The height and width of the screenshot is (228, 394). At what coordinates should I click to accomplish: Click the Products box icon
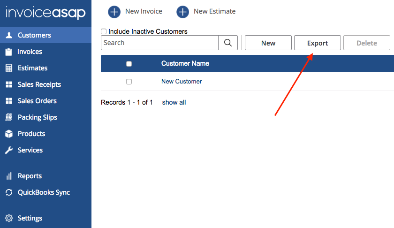8,134
